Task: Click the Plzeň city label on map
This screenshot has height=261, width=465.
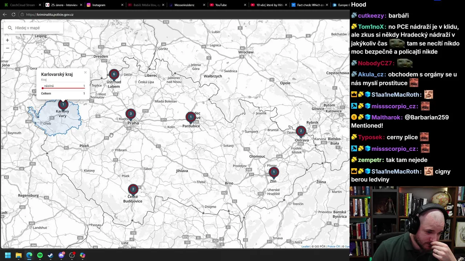Action: click(84, 146)
